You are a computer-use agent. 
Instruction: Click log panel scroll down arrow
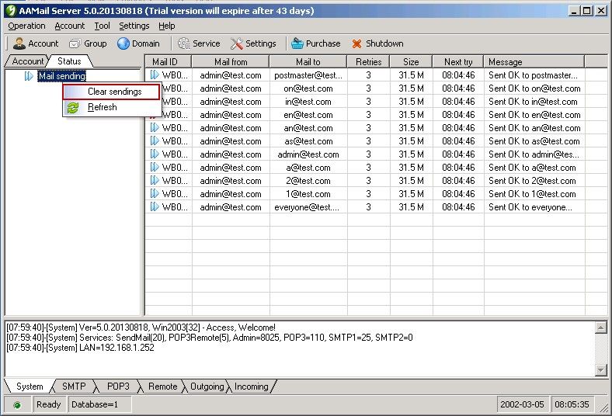pos(601,369)
